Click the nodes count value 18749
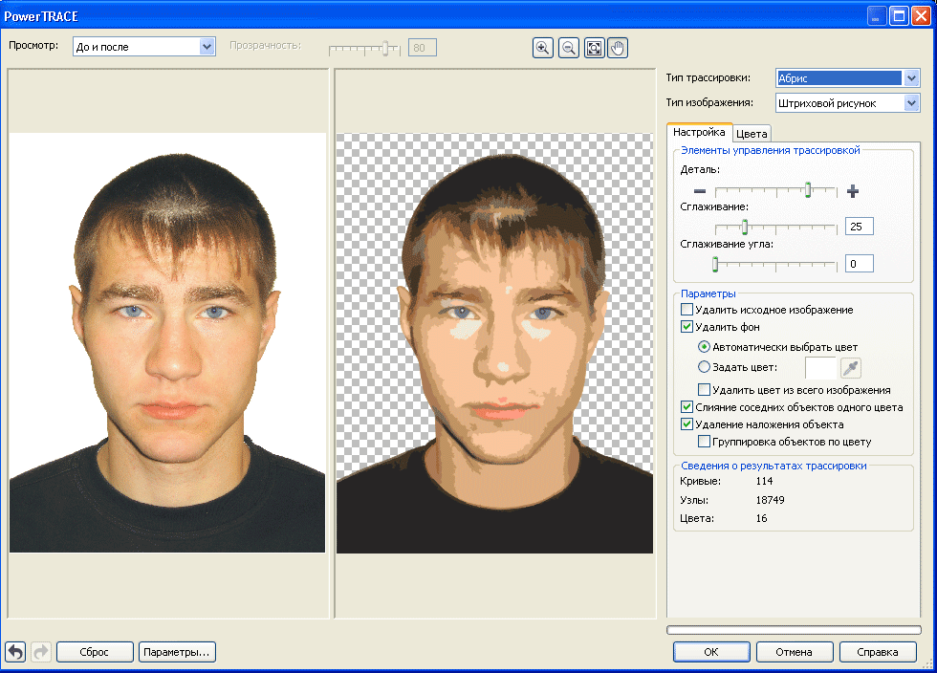This screenshot has height=673, width=937. (770, 500)
